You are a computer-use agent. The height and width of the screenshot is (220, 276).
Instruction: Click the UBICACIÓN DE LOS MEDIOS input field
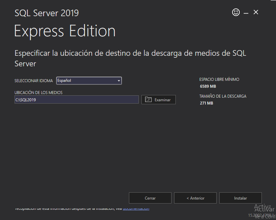point(77,99)
